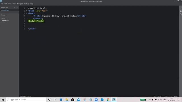Screen dimensions: 182x102
Task: Open the Navigate menu
Action: [20, 4]
